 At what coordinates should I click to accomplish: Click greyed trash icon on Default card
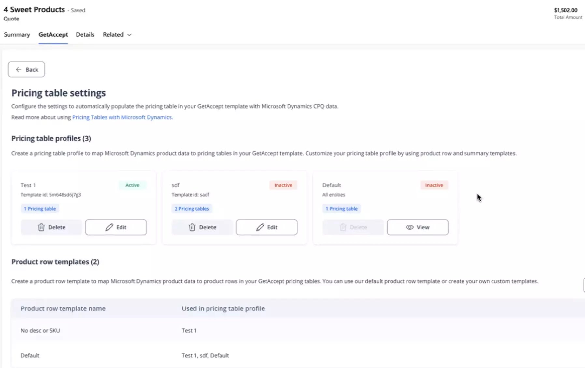(x=343, y=227)
